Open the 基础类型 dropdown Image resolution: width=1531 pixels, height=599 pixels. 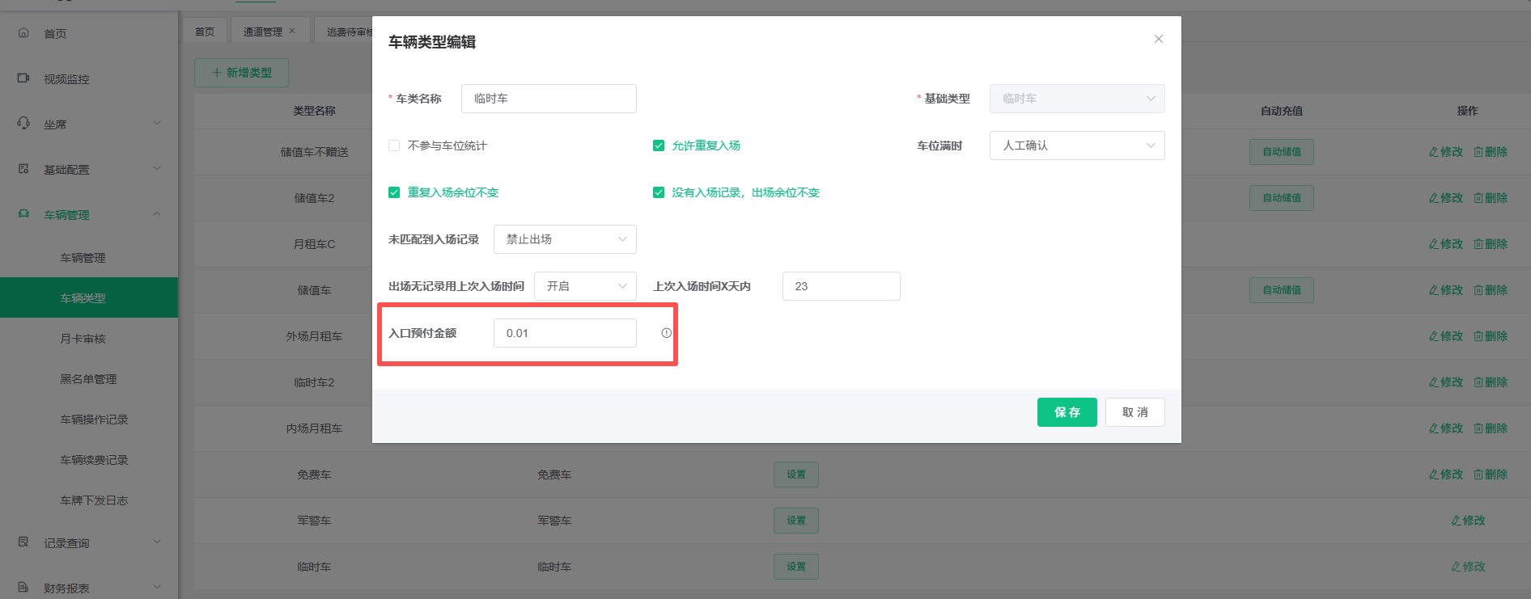coord(1077,99)
